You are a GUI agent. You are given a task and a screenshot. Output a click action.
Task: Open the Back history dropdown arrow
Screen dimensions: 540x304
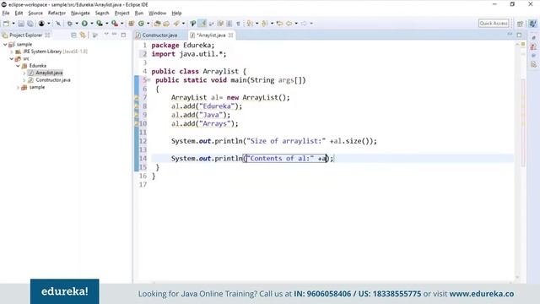[x=296, y=24]
